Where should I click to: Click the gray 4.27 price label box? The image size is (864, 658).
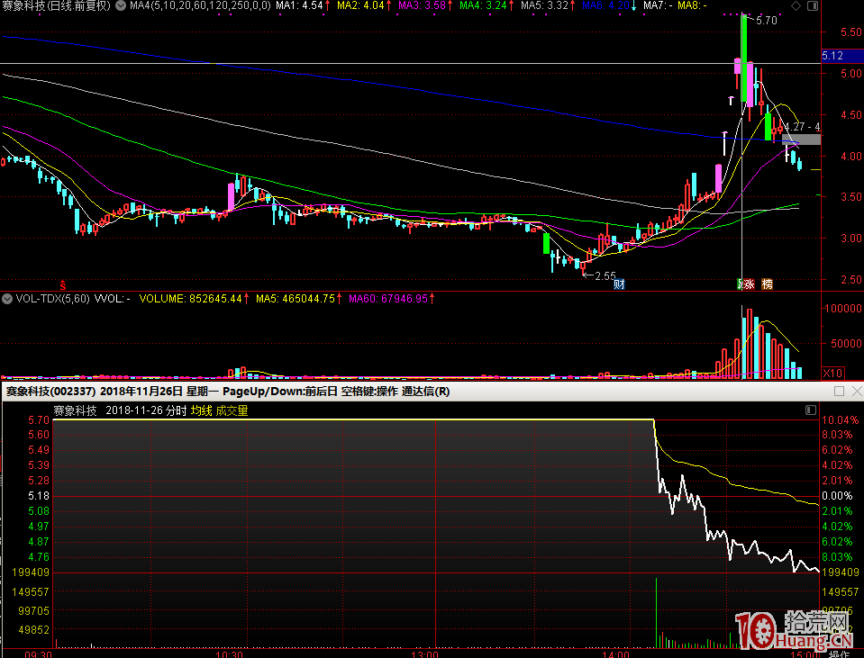(x=801, y=139)
